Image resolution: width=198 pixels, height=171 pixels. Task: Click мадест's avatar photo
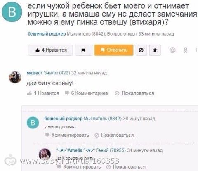point(15,77)
